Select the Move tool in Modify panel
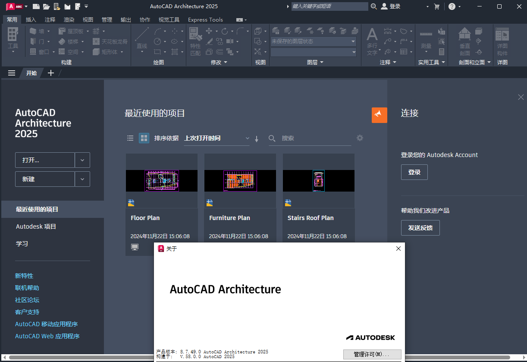This screenshot has width=527, height=362. tap(209, 31)
